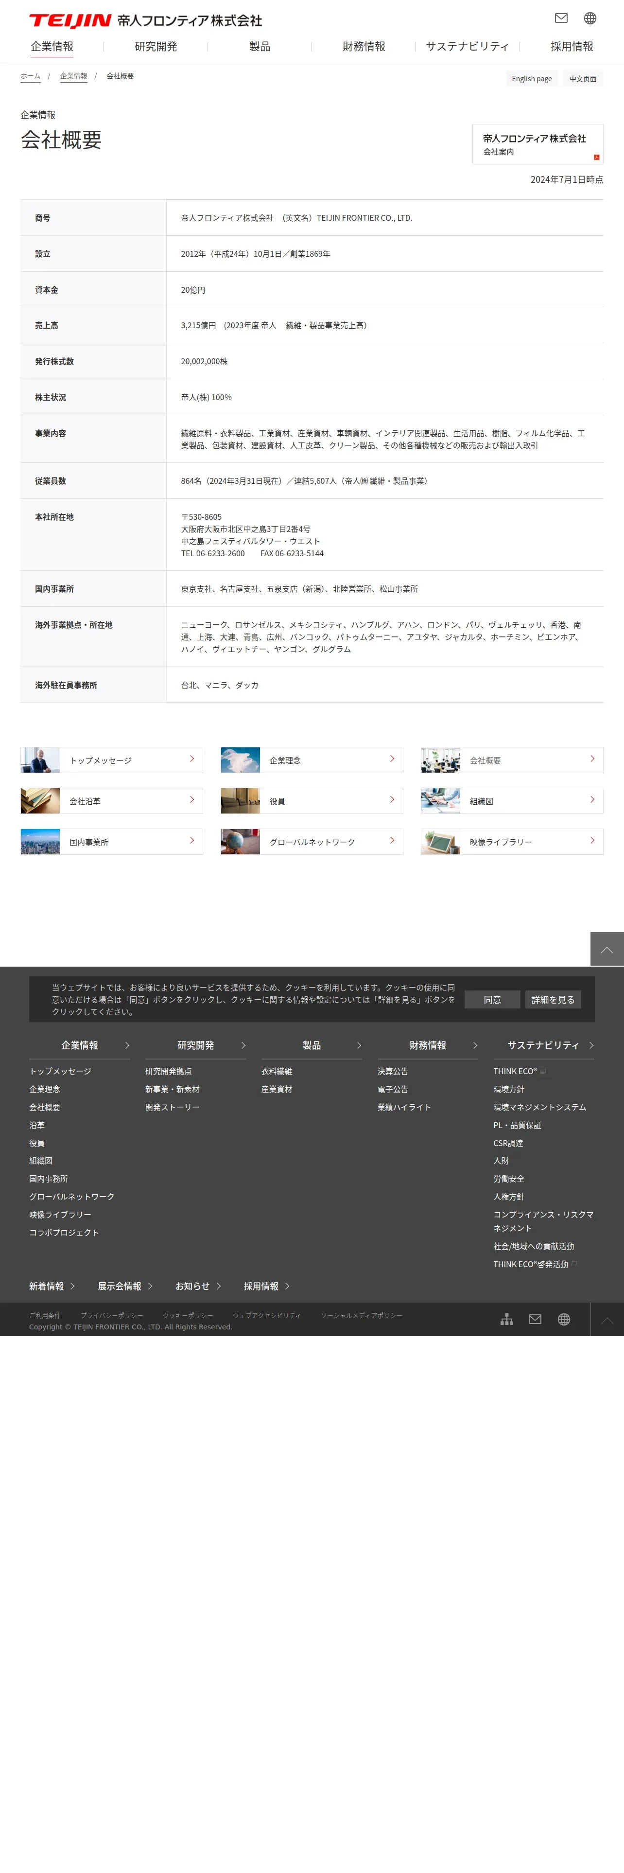Click the トップメッセージ thumbnail image
This screenshot has width=624, height=1873.
pos(40,760)
